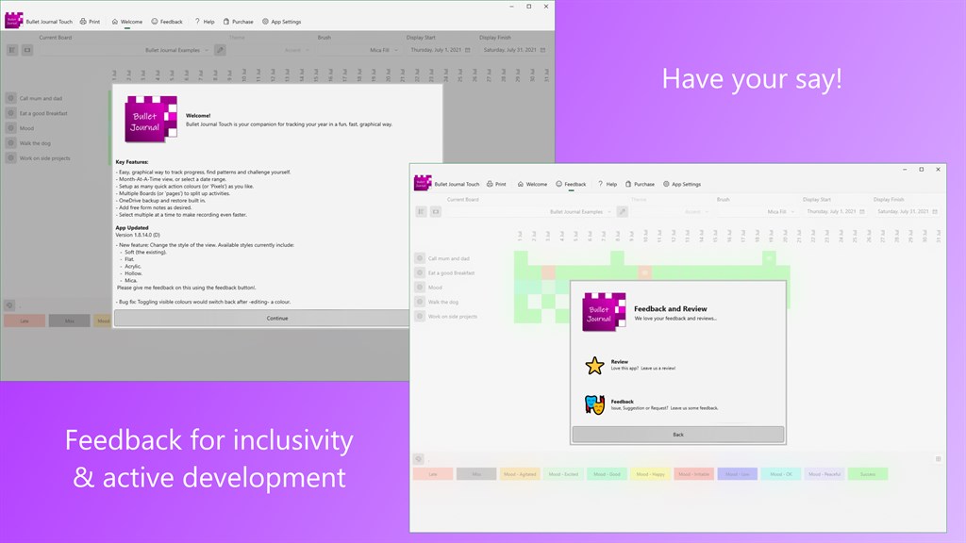Click the Bullet Journal Touch app logo, right window
The height and width of the screenshot is (543, 966).
click(423, 183)
